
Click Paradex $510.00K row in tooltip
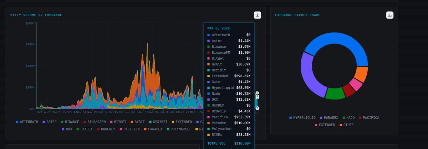pyautogui.click(x=229, y=123)
